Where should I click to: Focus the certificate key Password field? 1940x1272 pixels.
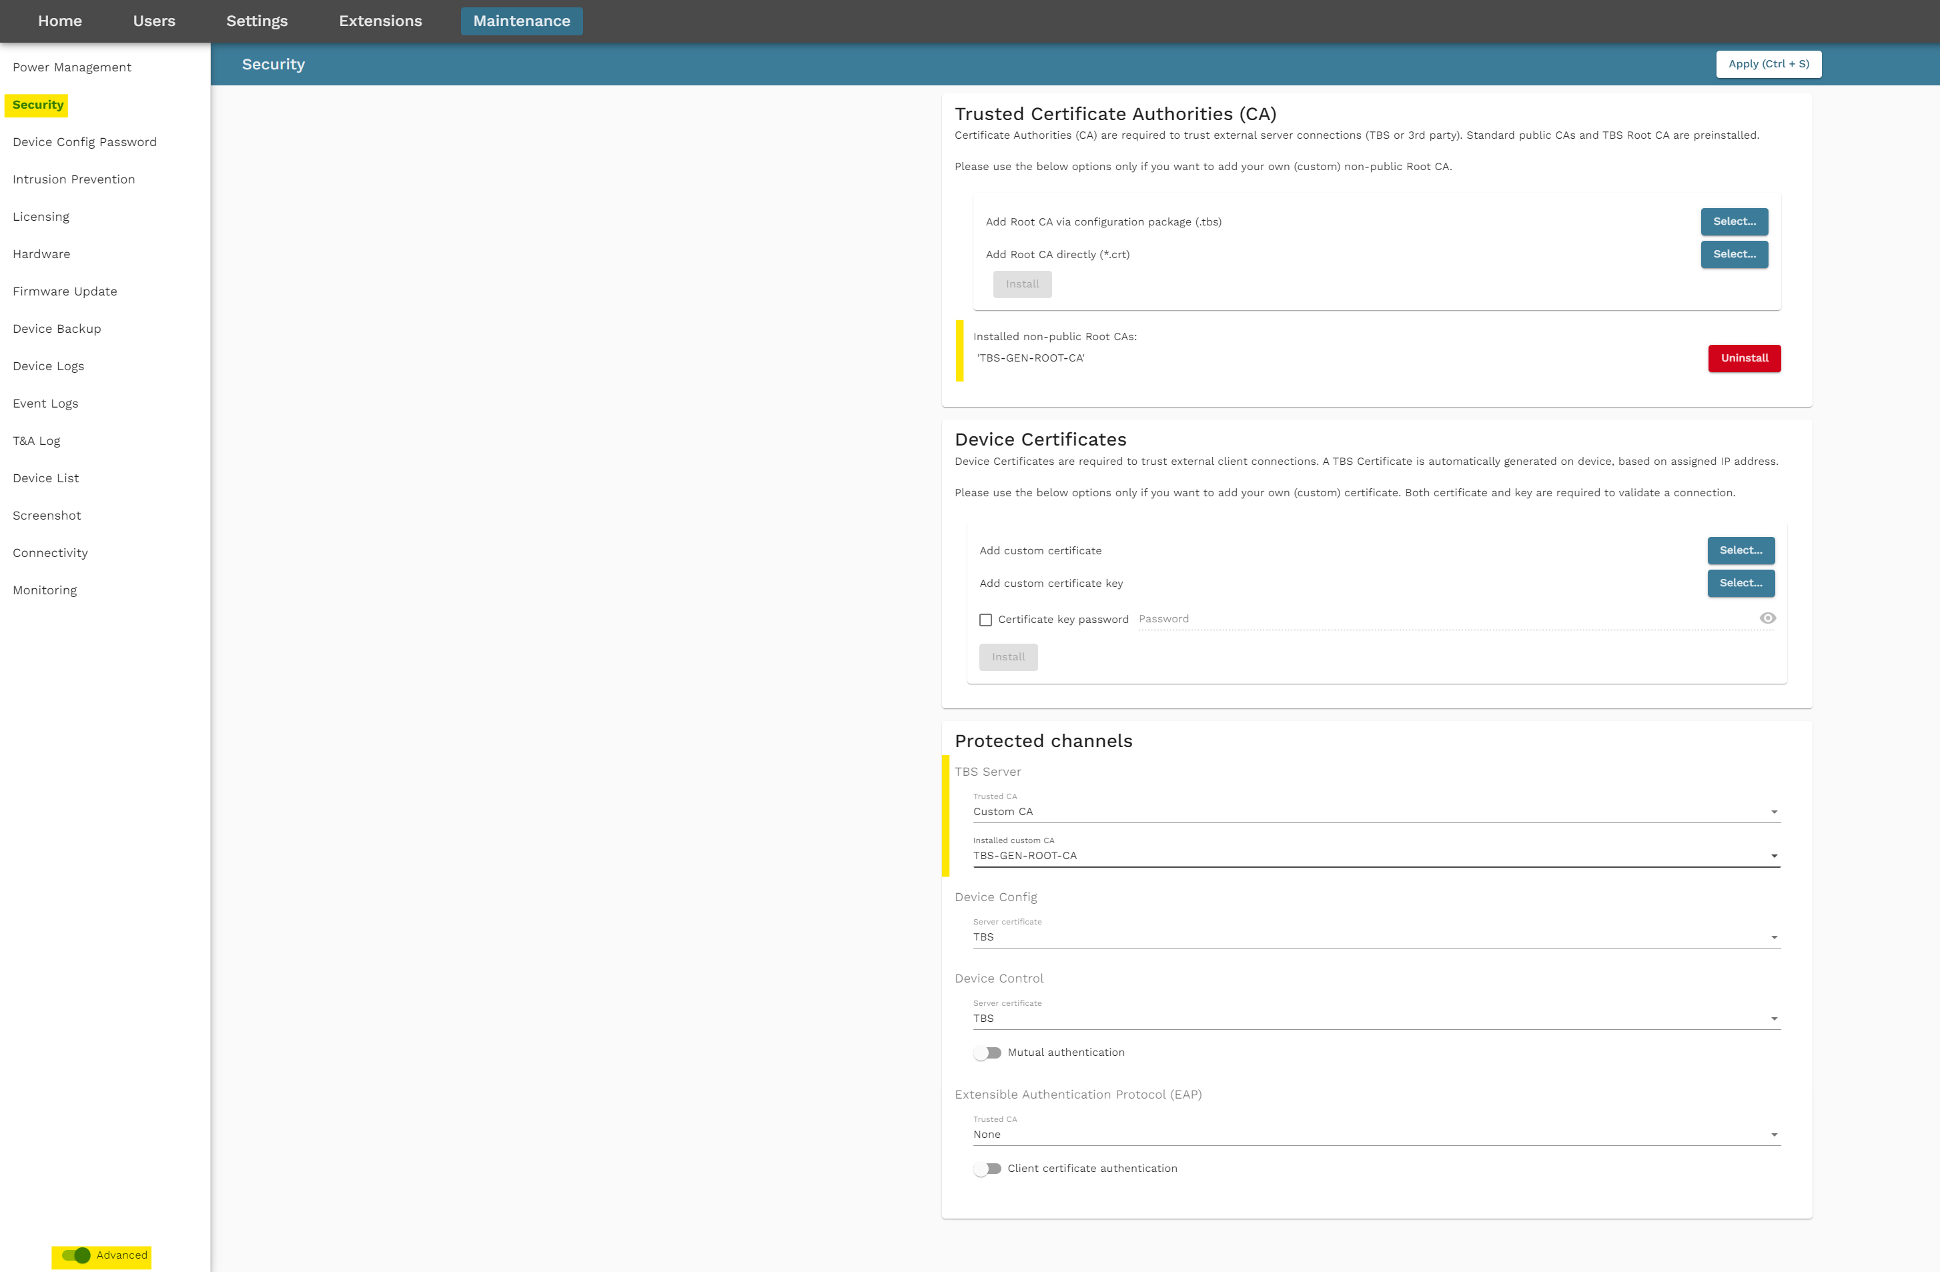click(1447, 619)
